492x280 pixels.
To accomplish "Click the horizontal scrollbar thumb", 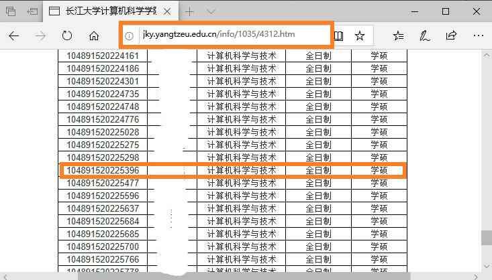I will pos(244,276).
